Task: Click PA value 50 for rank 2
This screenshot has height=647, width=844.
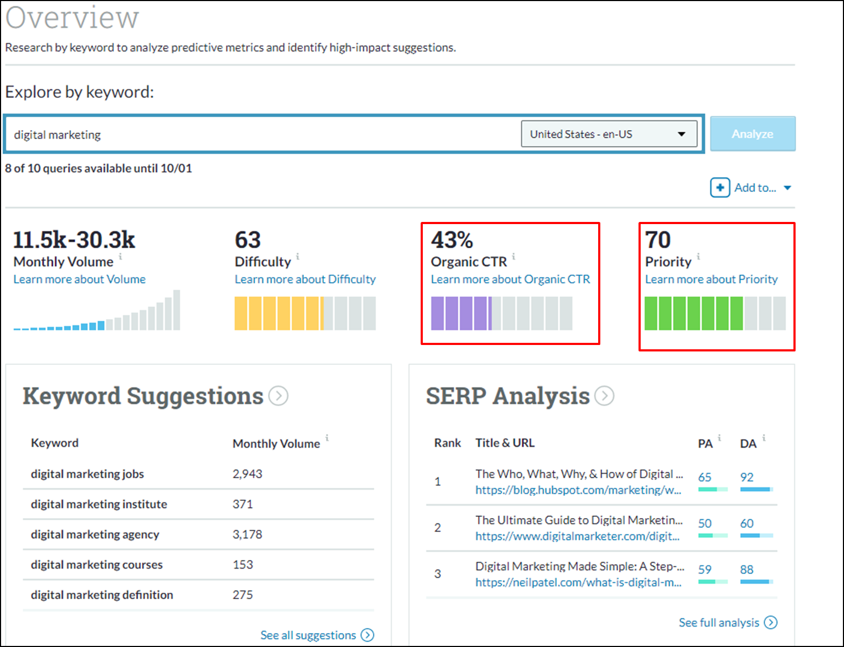Action: [x=705, y=523]
